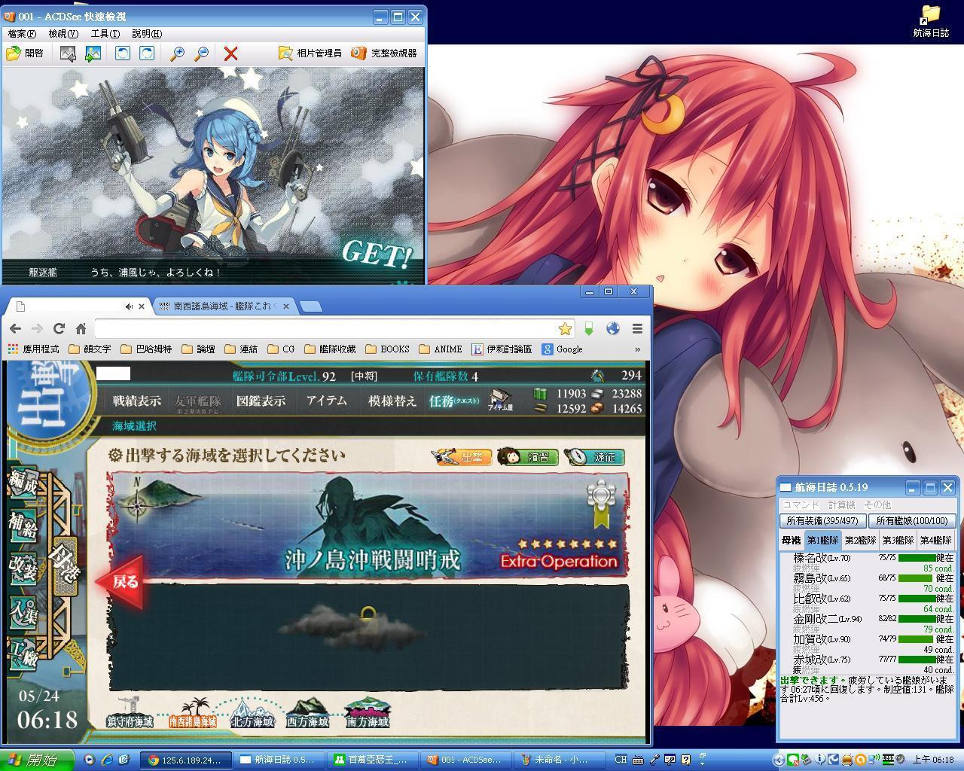Open the 顏文字 bookmark folder
Viewport: 964px width, 771px height.
[90, 349]
